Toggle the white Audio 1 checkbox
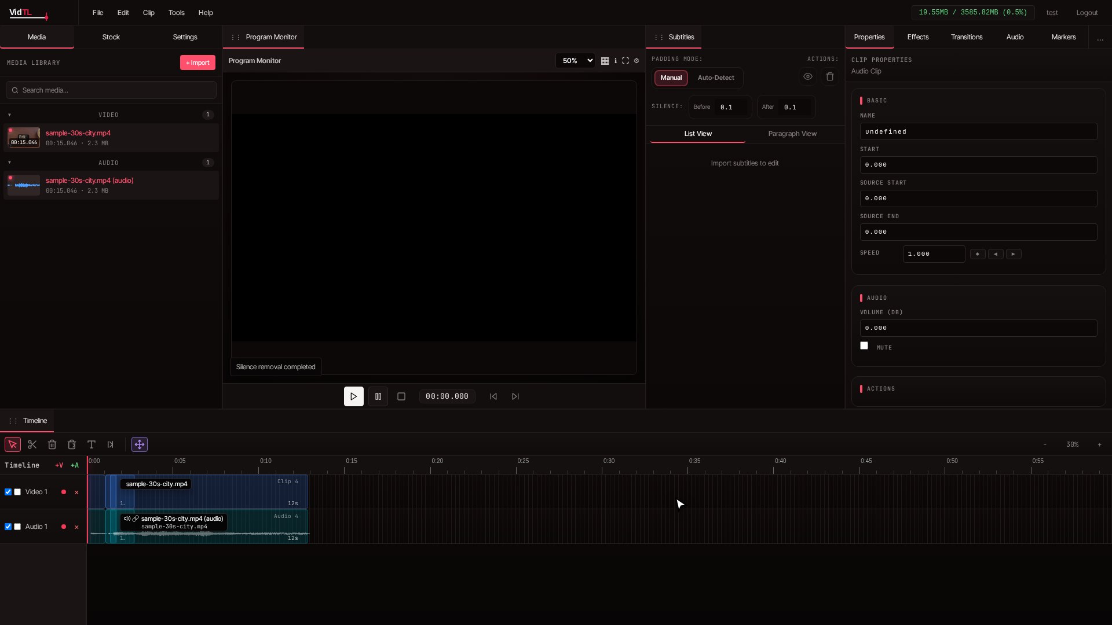The width and height of the screenshot is (1112, 625). (17, 527)
